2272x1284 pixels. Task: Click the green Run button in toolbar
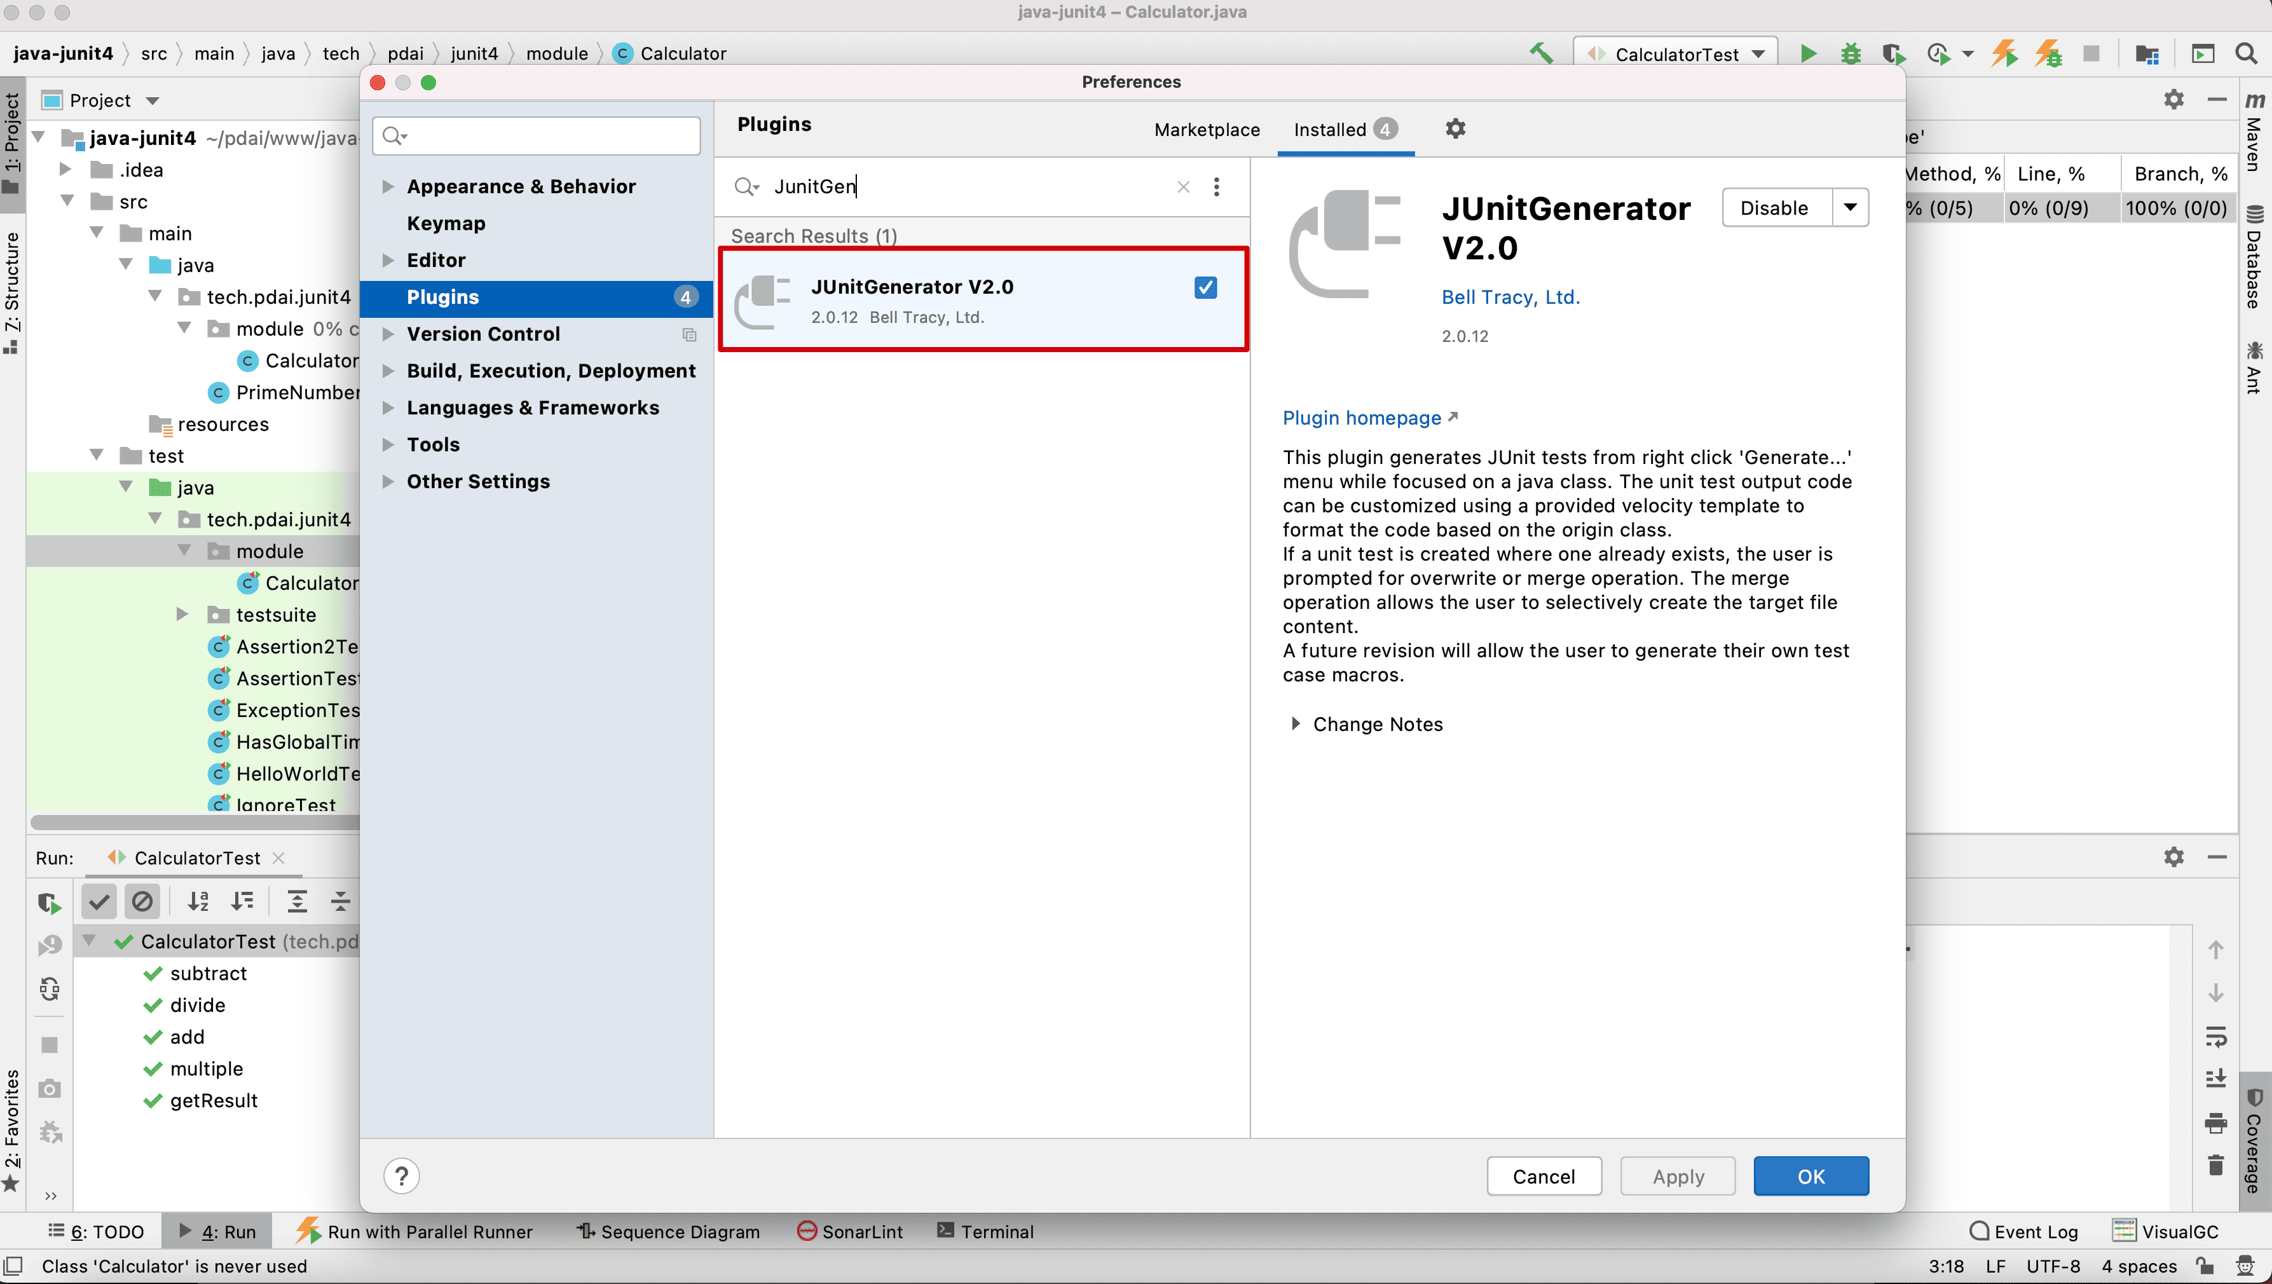coord(1807,54)
